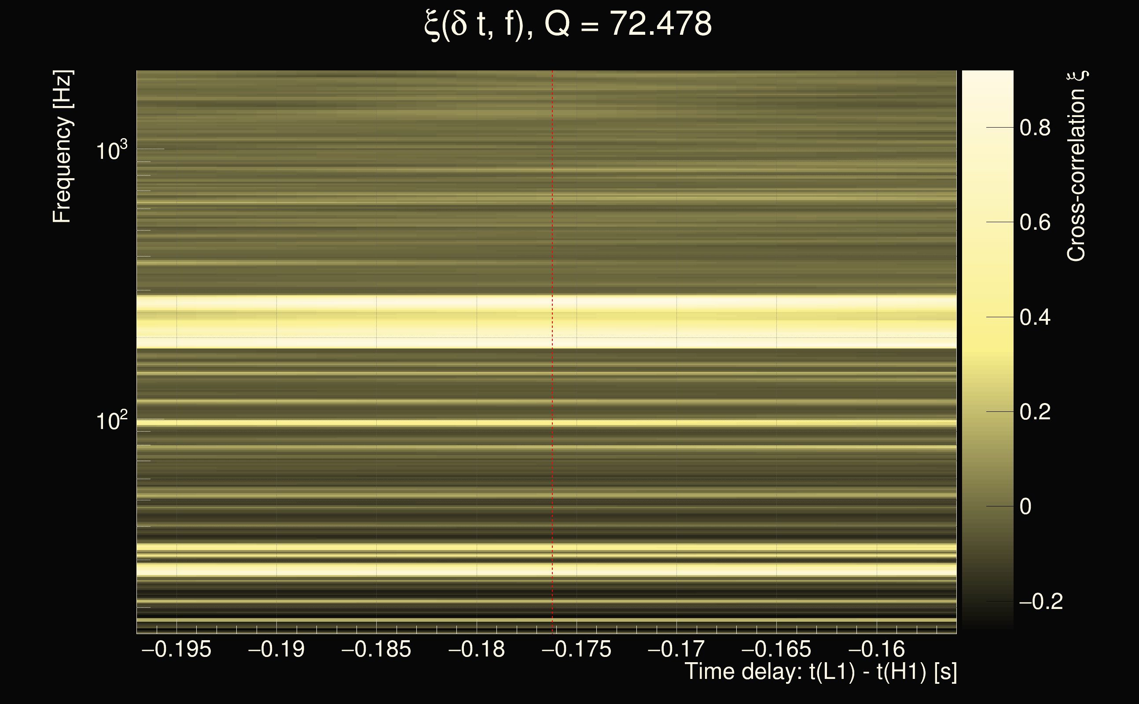Click the 10^3 frequency tick label
Screen dimensions: 1139x704
point(111,151)
